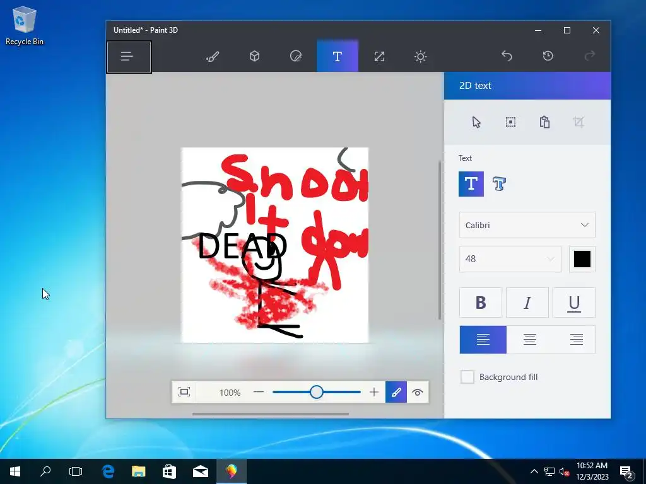Toggle Italic formatting
This screenshot has width=646, height=484.
coord(527,302)
